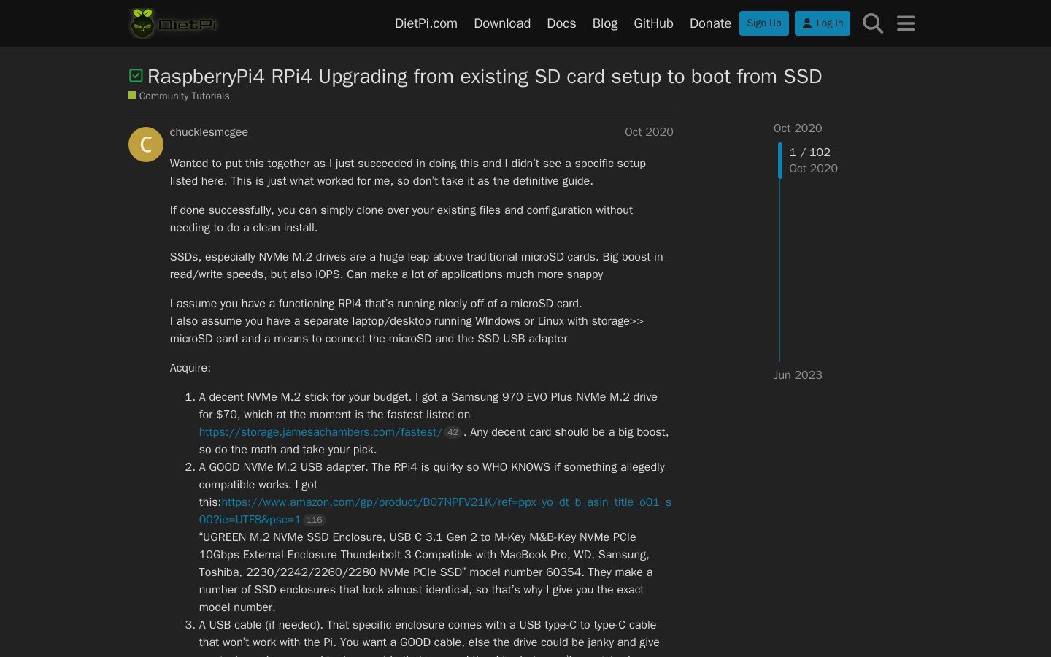
Task: Open the topic title link
Action: click(485, 76)
